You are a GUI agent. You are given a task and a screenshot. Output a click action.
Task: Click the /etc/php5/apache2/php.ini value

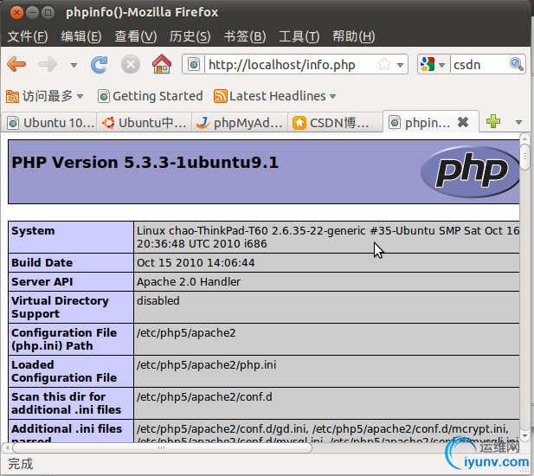206,365
